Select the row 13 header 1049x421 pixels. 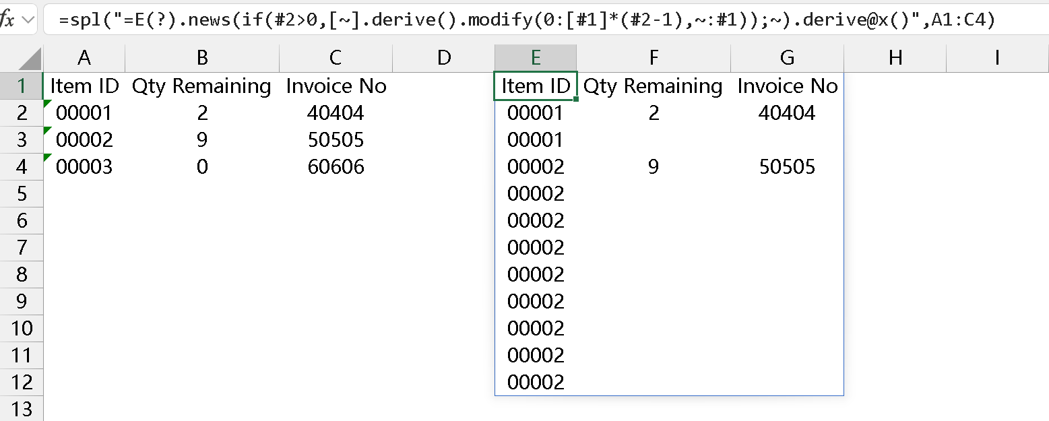tap(22, 409)
